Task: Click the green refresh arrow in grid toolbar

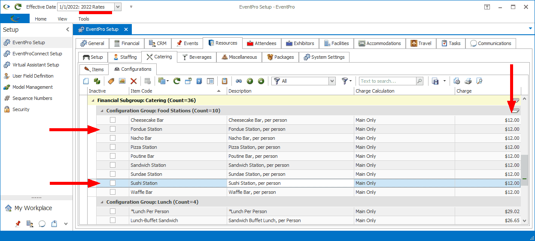Action: click(x=176, y=81)
